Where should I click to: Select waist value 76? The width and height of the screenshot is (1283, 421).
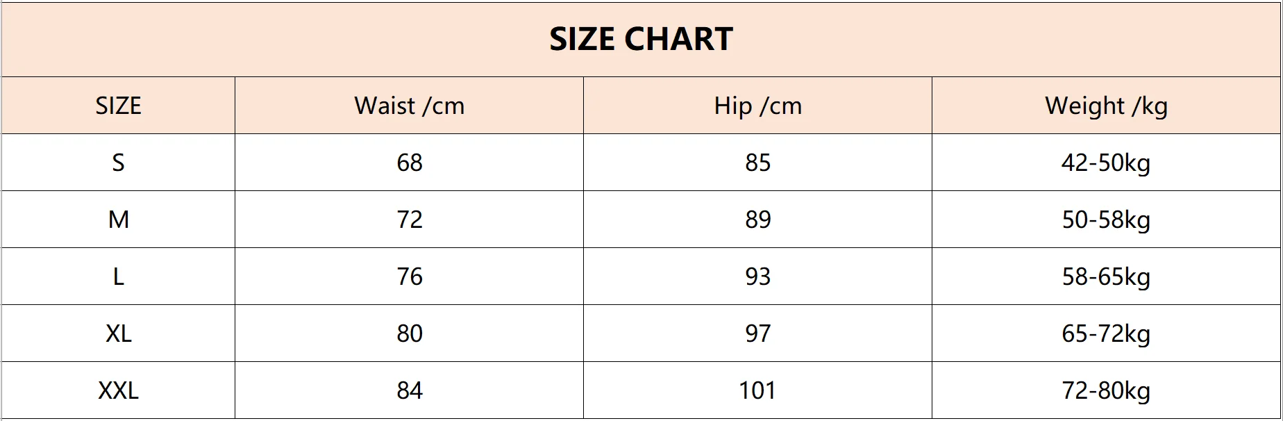(409, 276)
